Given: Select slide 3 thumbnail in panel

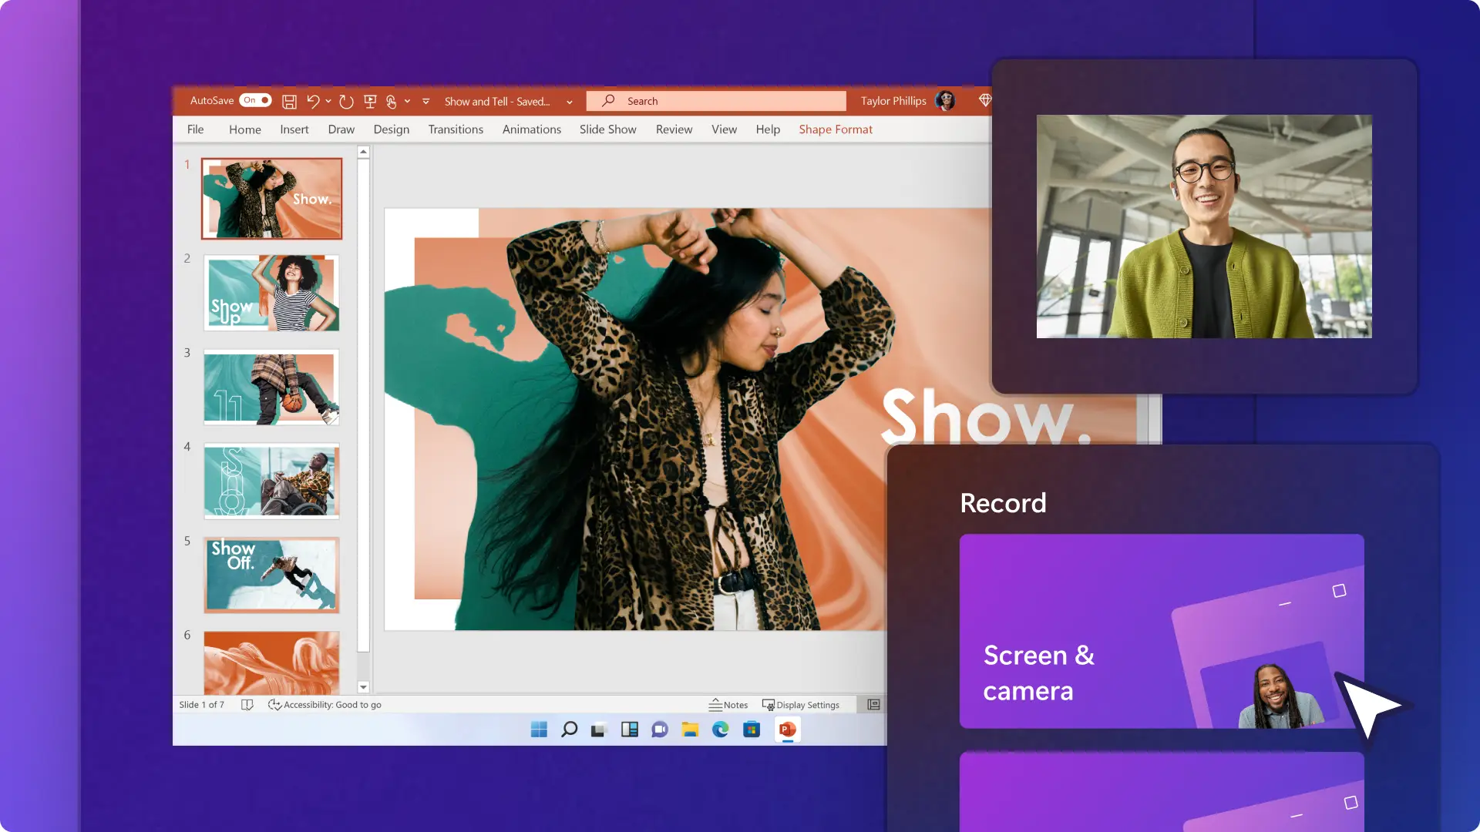Looking at the screenshot, I should pyautogui.click(x=271, y=387).
